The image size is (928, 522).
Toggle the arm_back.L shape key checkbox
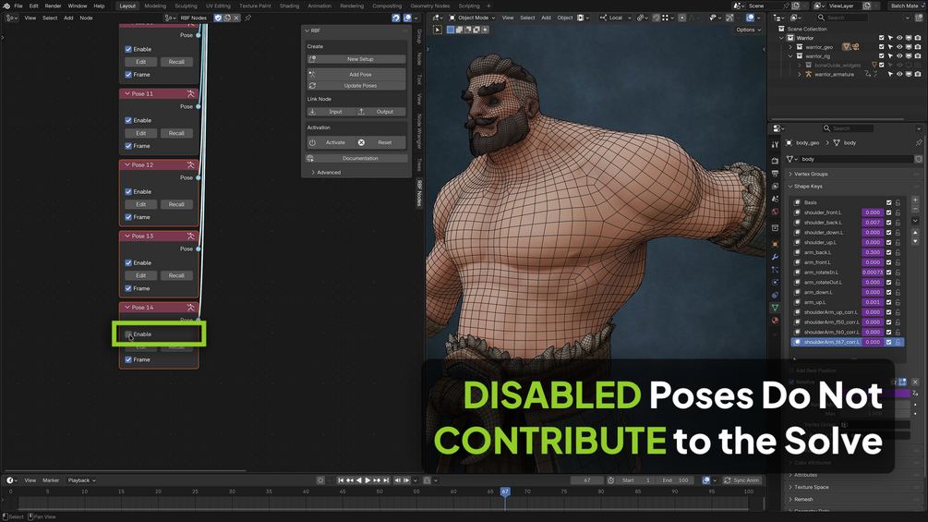[889, 252]
